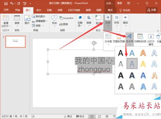Click the 共享 share button
The width and height of the screenshot is (161, 119).
point(152,10)
